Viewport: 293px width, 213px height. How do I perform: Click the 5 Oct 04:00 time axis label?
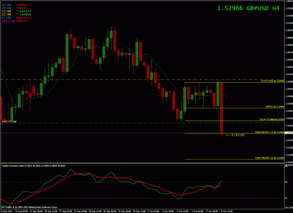pos(196,211)
